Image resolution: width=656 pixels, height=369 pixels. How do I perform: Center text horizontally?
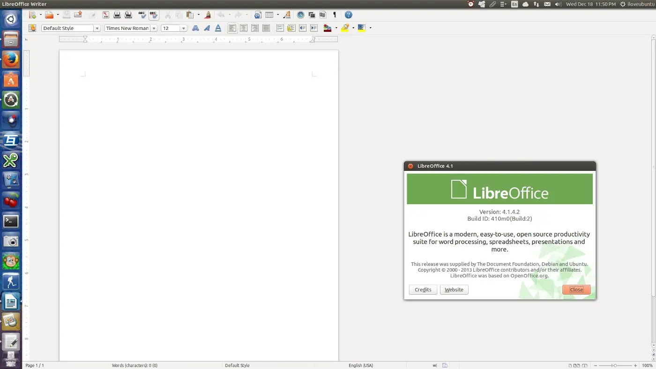click(244, 28)
